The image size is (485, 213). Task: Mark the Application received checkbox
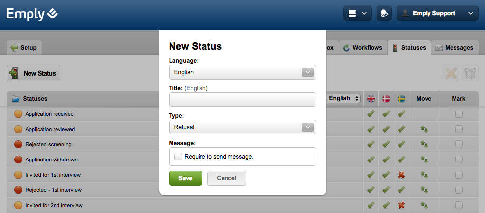[458, 114]
